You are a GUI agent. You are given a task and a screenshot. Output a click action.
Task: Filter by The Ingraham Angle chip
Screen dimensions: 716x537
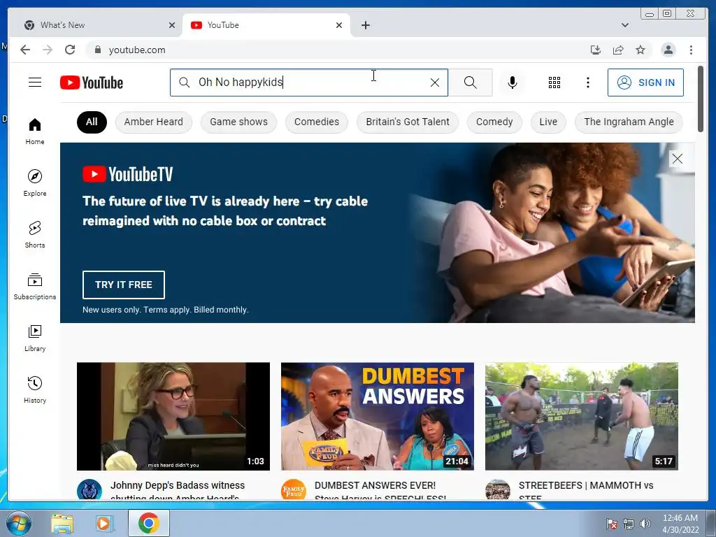pos(629,122)
